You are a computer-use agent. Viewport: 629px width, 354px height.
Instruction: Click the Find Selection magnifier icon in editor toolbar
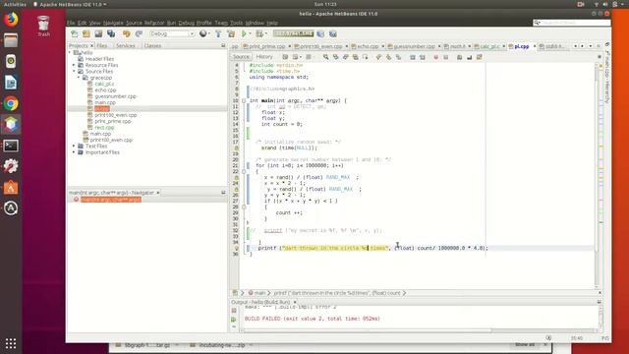[325, 57]
